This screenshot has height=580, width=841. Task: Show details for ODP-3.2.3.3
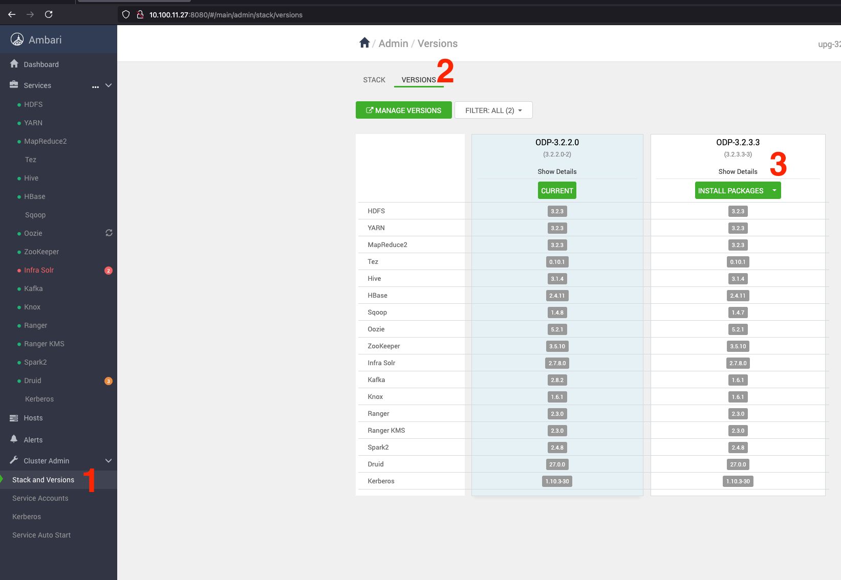(738, 172)
